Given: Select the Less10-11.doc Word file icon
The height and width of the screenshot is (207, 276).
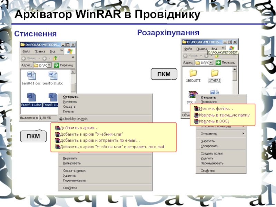Looking at the screenshot, I should pos(53,76).
